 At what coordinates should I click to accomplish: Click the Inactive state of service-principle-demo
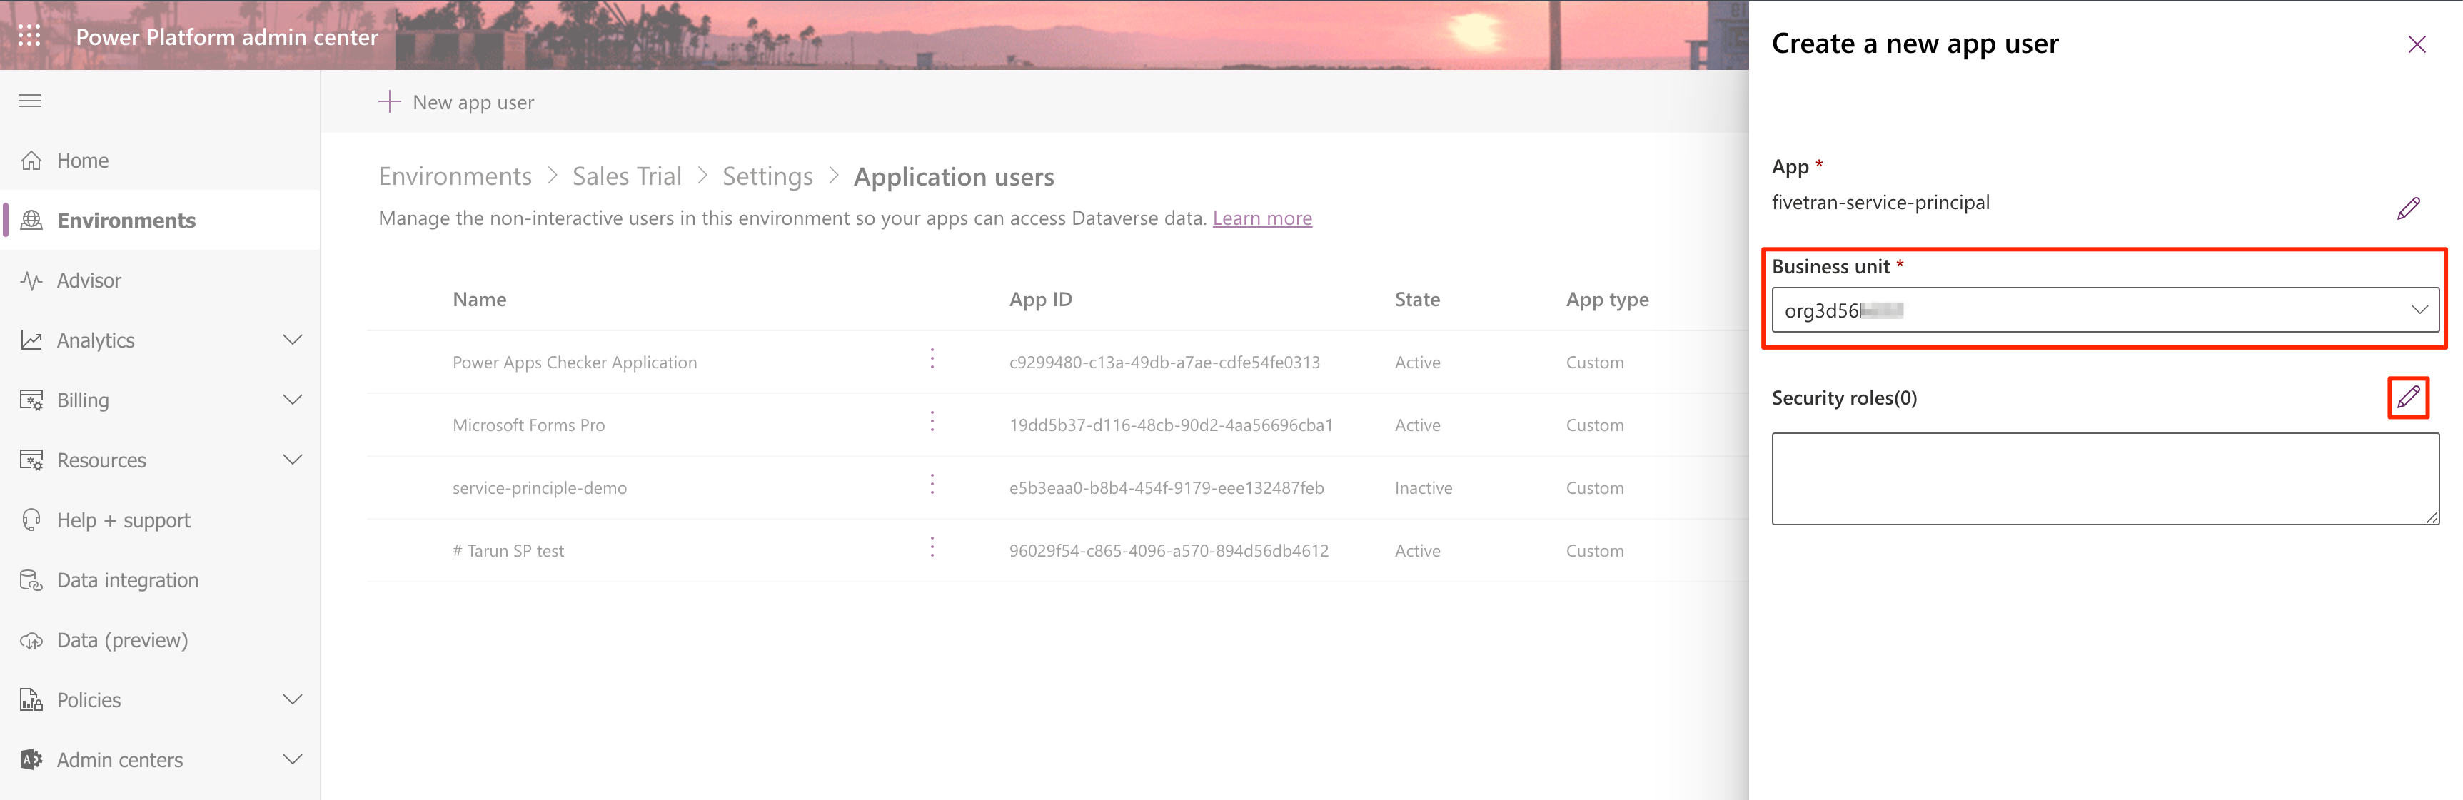click(1423, 488)
